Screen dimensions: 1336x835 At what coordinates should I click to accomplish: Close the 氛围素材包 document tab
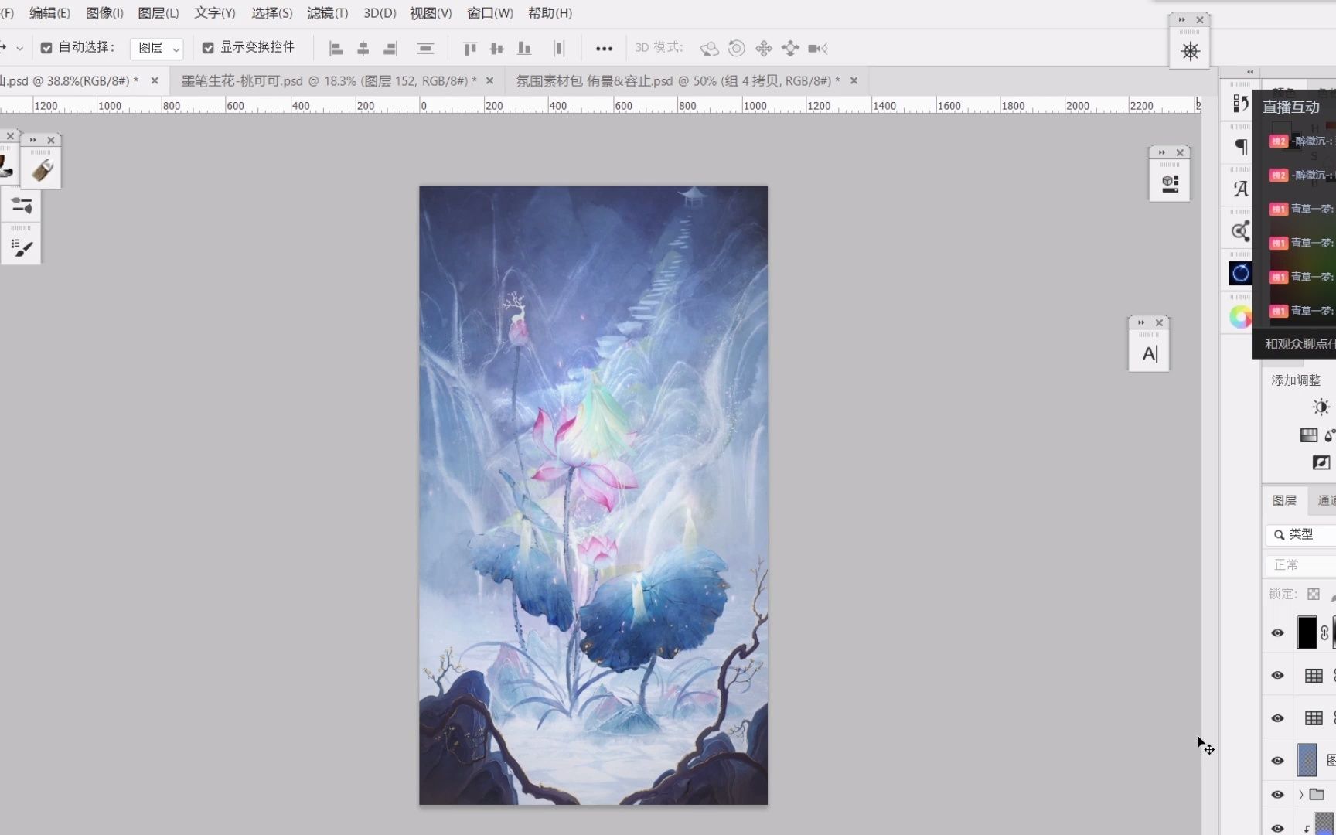click(854, 80)
